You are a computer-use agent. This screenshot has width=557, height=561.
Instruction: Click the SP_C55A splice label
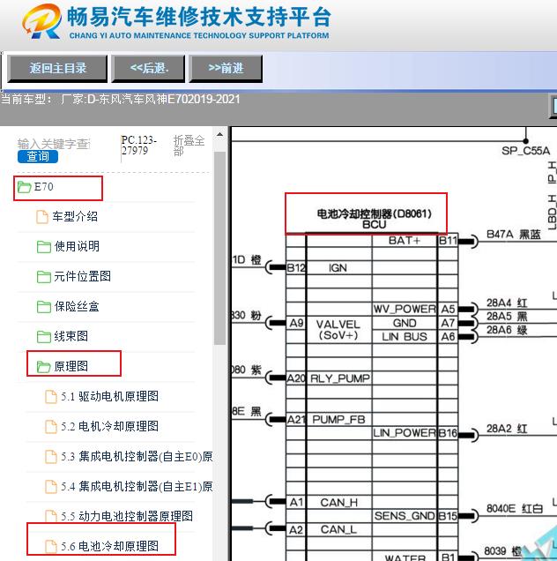[525, 151]
